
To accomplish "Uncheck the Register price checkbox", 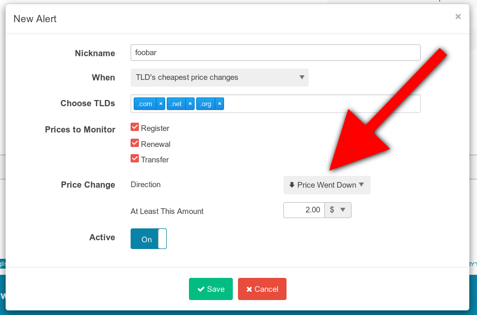I will click(x=134, y=126).
